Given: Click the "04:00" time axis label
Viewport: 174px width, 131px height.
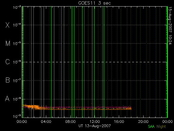Looking at the screenshot, I should [46, 121].
